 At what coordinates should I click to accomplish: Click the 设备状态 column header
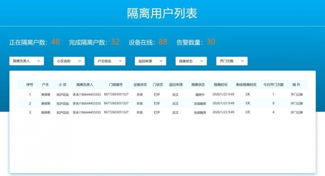140,85
